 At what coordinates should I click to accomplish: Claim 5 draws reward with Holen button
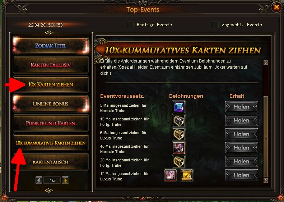pyautogui.click(x=241, y=107)
